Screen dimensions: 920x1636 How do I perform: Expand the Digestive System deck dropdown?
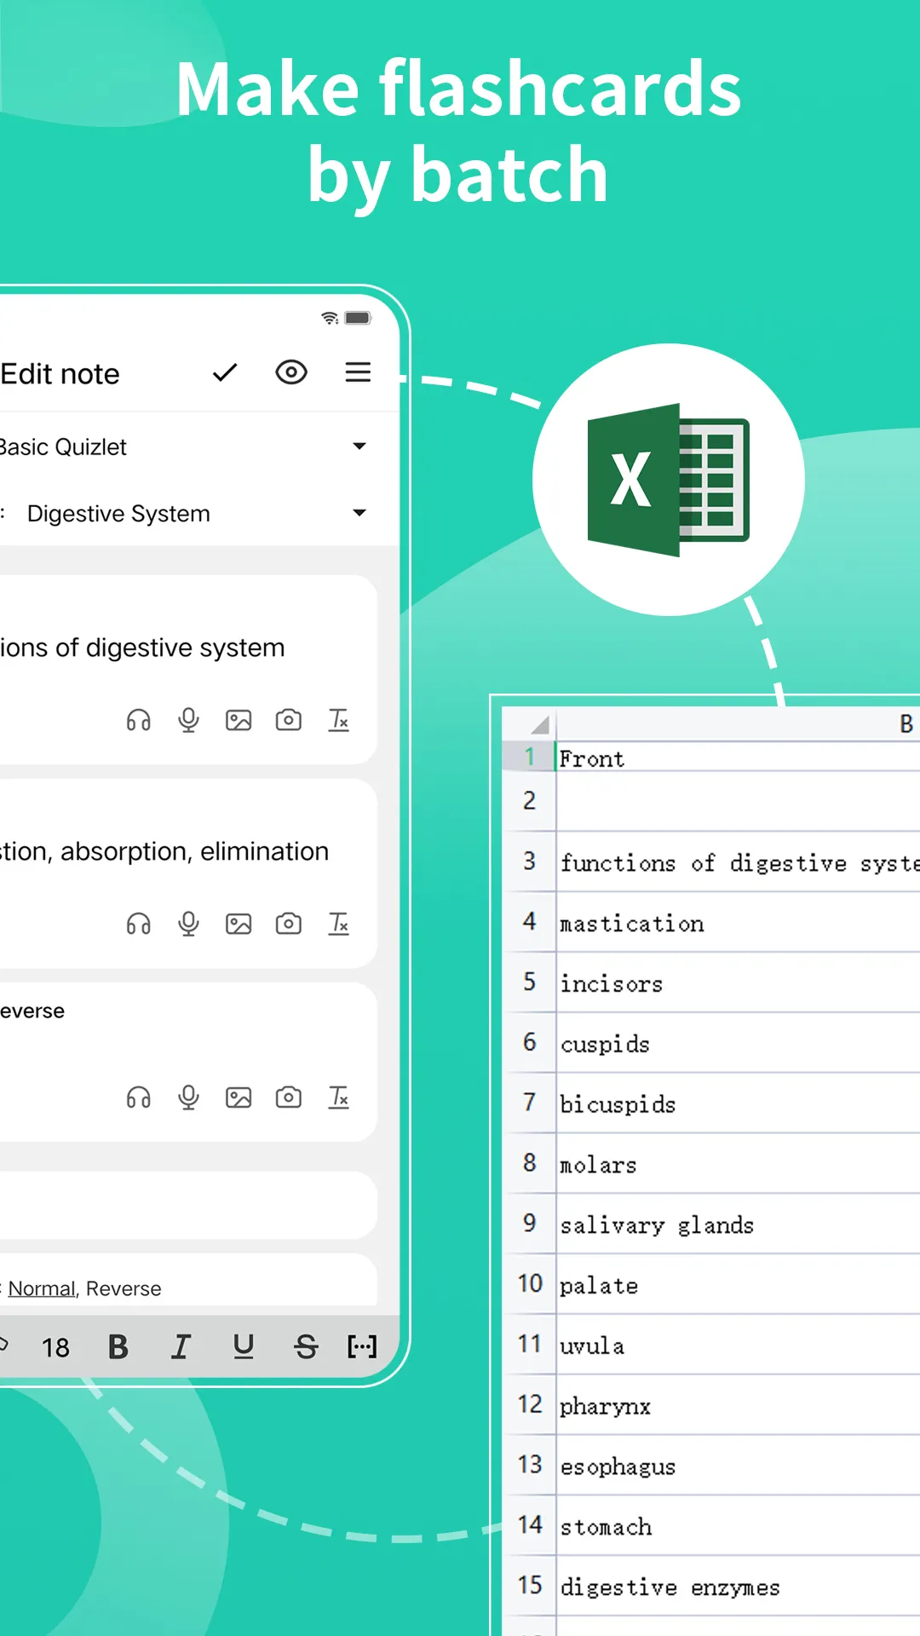click(x=359, y=512)
